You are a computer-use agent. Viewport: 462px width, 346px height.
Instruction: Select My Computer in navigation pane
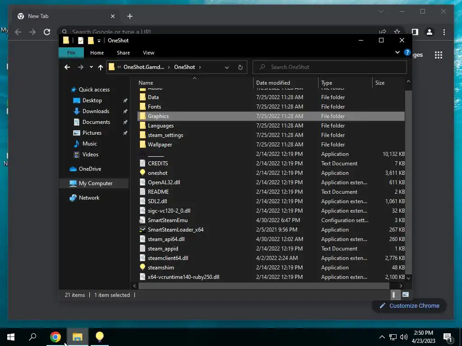(94, 183)
